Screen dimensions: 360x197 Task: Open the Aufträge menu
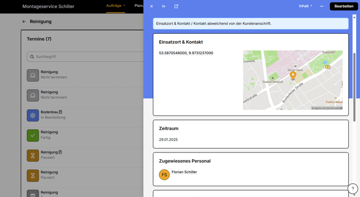(116, 6)
